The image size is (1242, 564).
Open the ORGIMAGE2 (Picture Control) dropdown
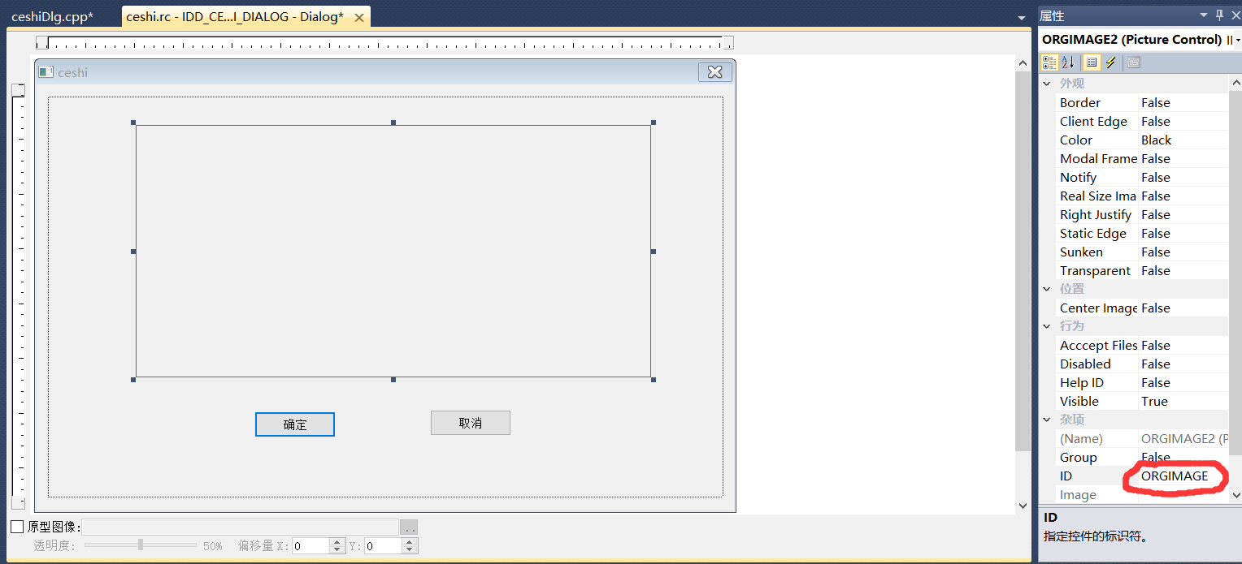coord(1236,39)
